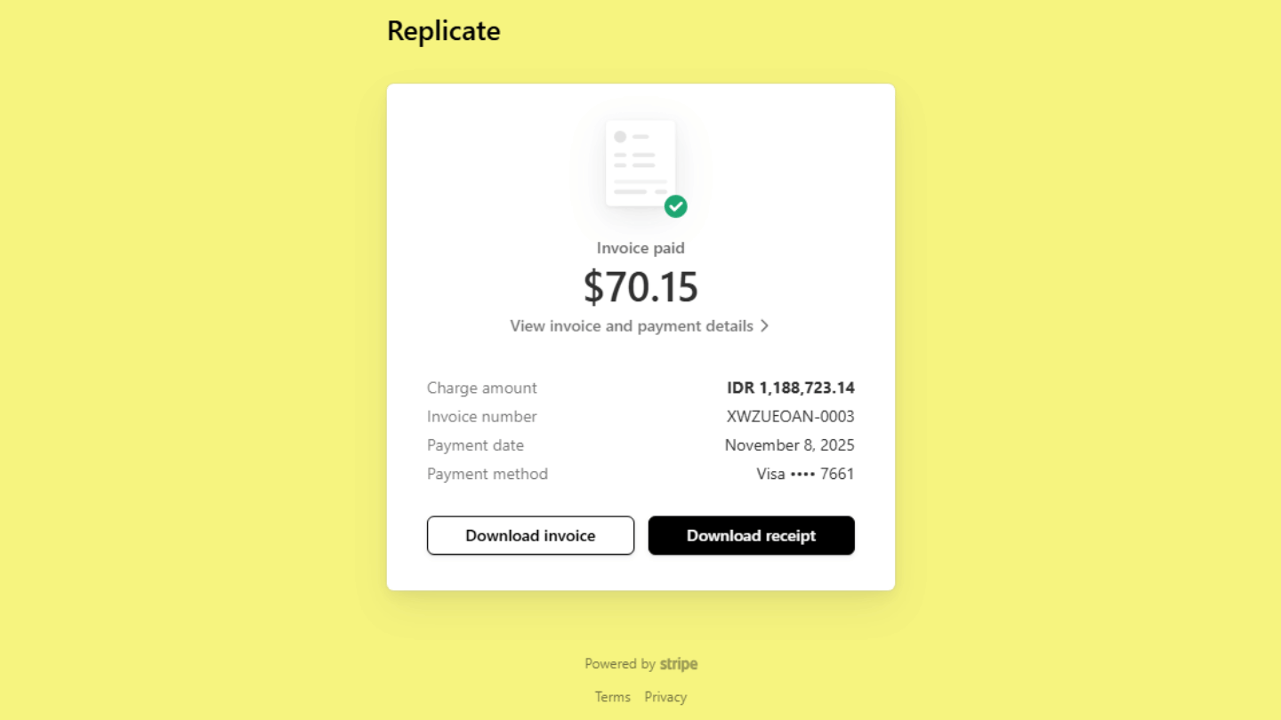Click the $70.15 invoice total

point(640,287)
